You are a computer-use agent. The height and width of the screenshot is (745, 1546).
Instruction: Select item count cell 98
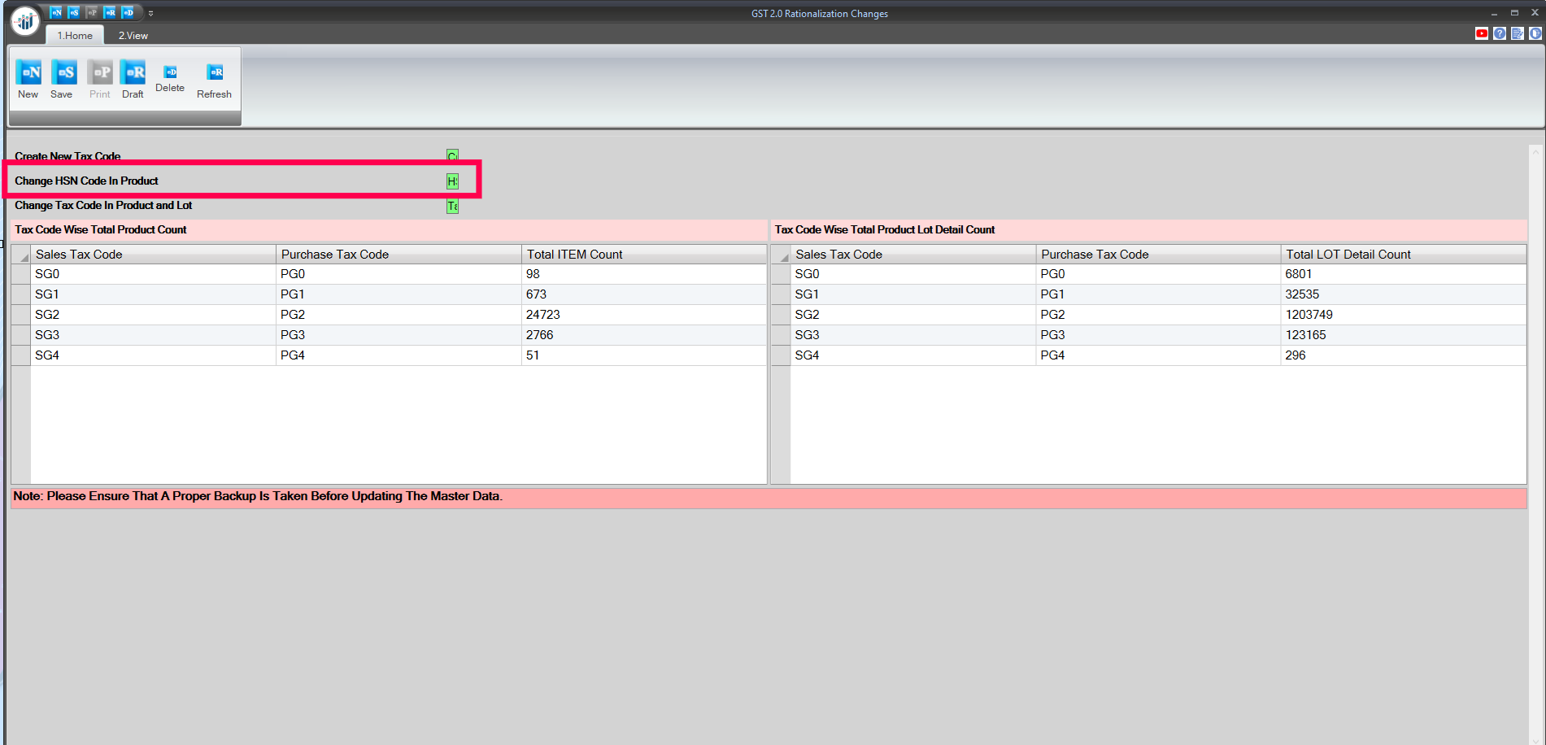(x=644, y=274)
